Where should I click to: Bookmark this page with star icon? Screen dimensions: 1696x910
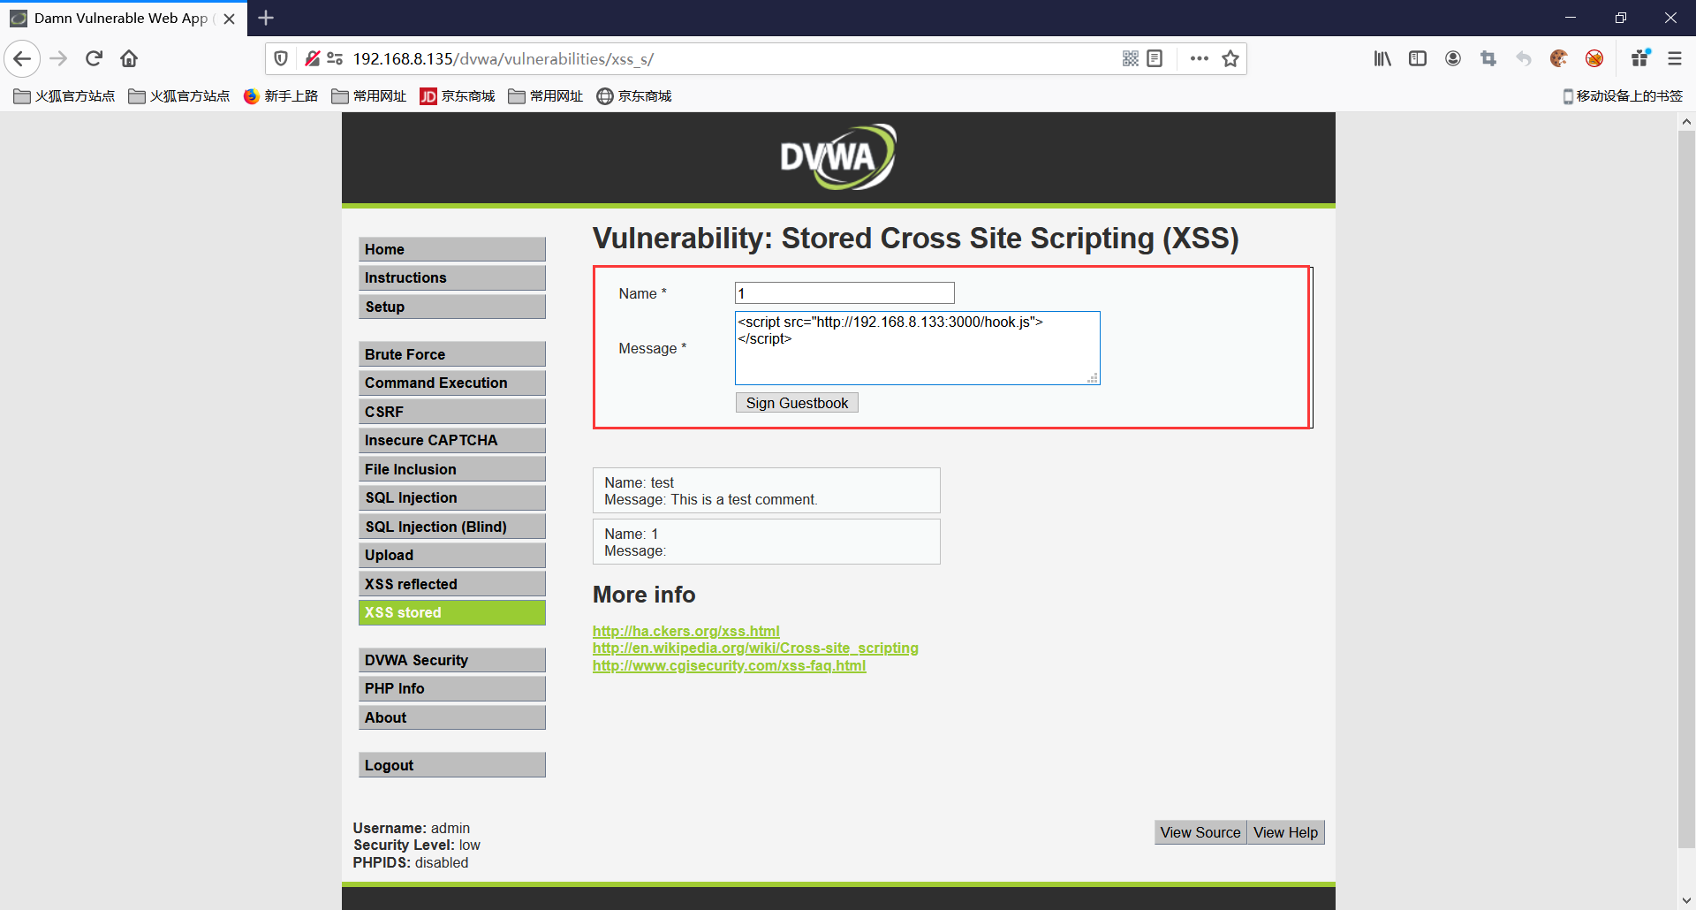[1230, 58]
